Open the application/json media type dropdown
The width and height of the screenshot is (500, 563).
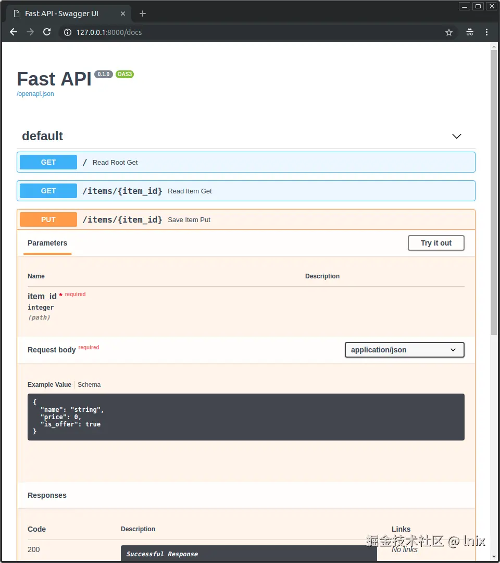pyautogui.click(x=404, y=350)
